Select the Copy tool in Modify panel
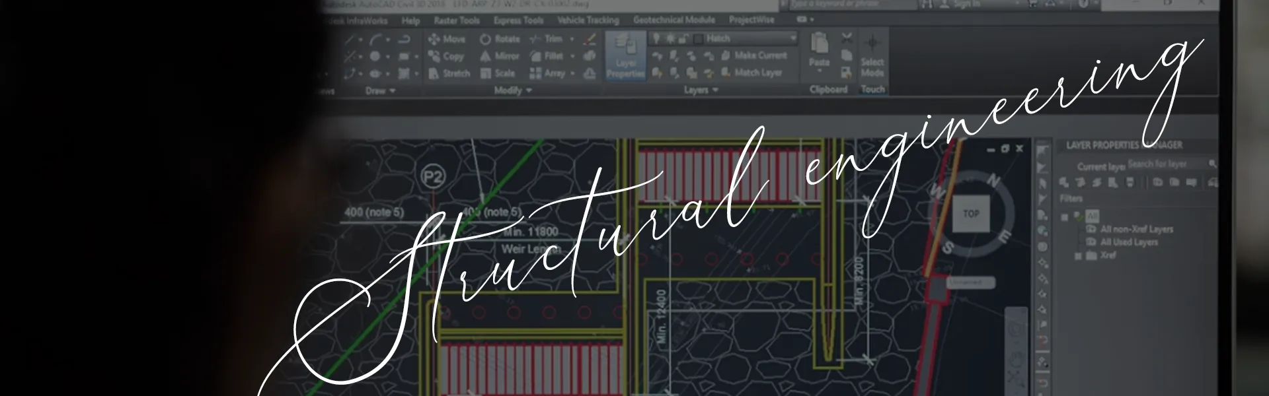Screen dimensions: 1269x396 point(446,56)
